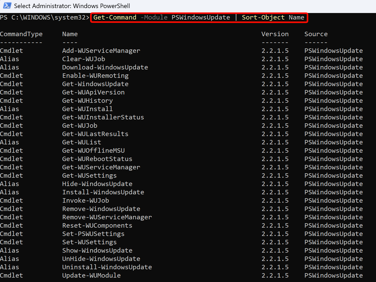Viewport: 376px width, 282px height.
Task: Select the 'Reset-WUComponents' name
Action: point(97,226)
